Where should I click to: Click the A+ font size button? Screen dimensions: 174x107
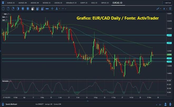tap(160, 104)
